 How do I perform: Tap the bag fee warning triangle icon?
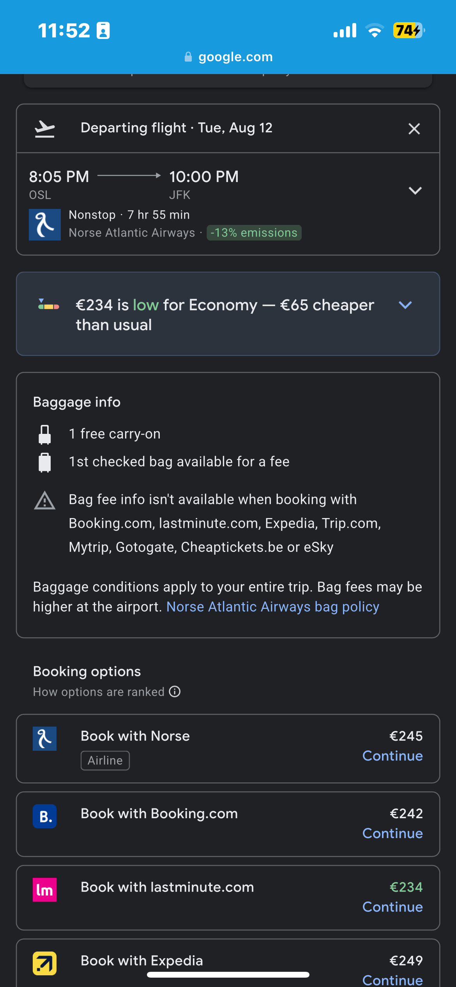[45, 500]
